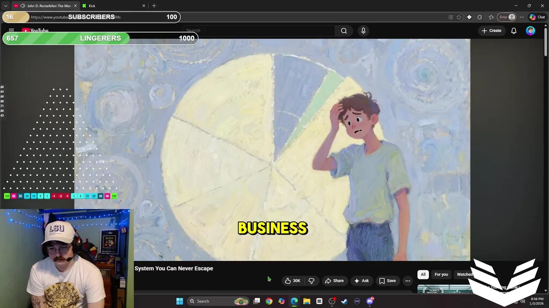Open the Windows Start menu
Screen dimensions: 549x308
click(180, 301)
